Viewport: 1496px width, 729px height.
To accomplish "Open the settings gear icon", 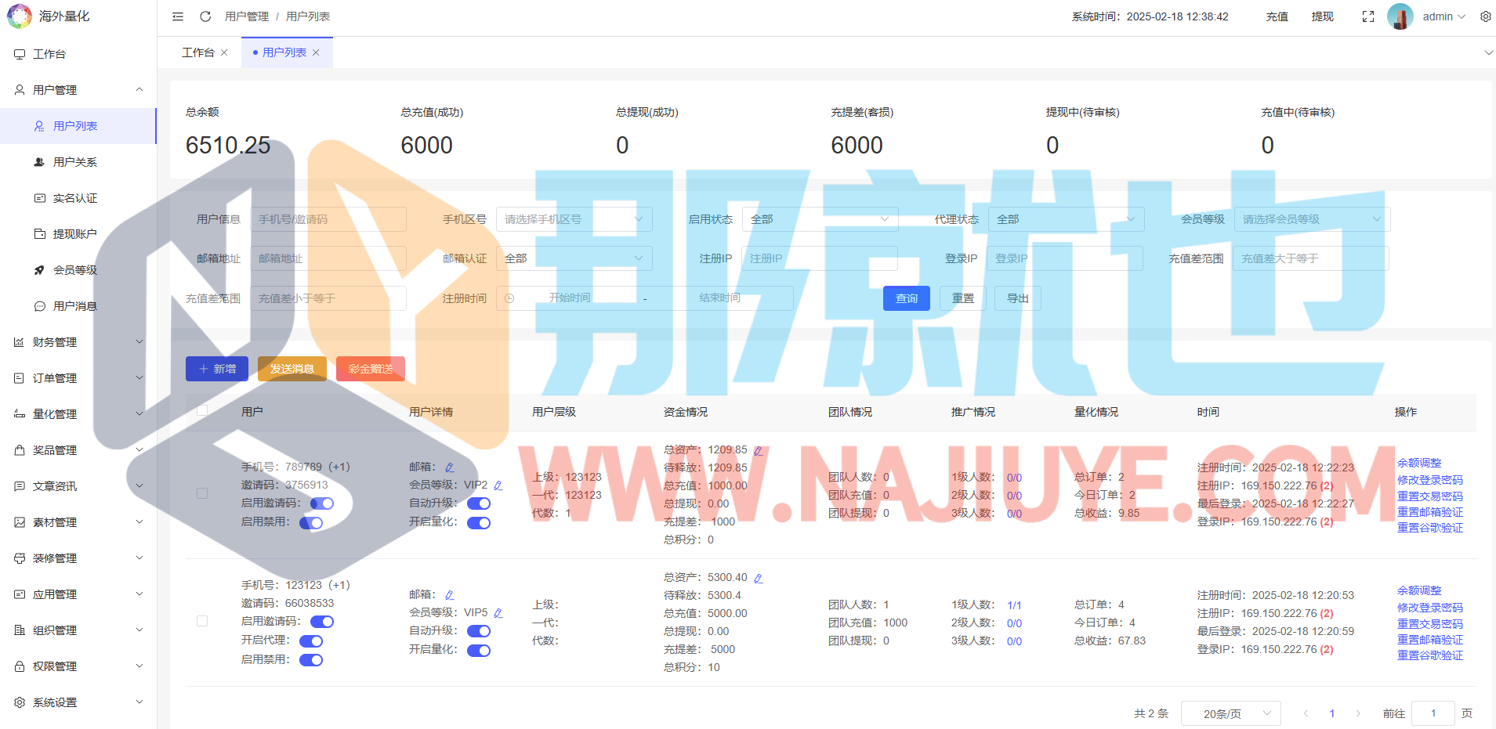I will [x=1485, y=16].
